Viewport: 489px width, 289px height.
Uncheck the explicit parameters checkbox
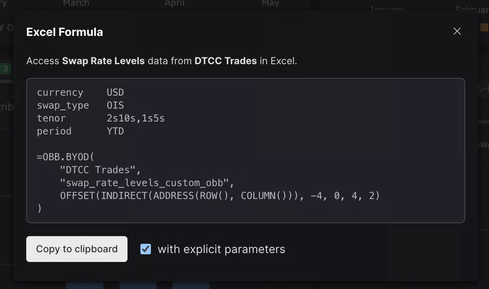click(146, 249)
